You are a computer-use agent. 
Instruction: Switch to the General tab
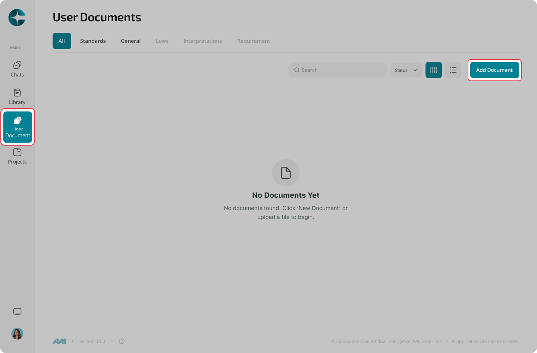(x=131, y=41)
